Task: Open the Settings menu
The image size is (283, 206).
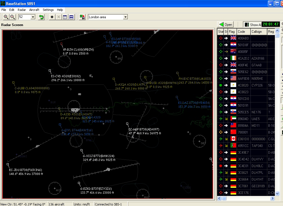Action: click(x=48, y=10)
